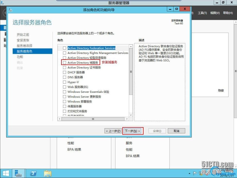The image size is (237, 178).
Task: Click 性能 in right Server Manager tile
Action: coord(129,149)
